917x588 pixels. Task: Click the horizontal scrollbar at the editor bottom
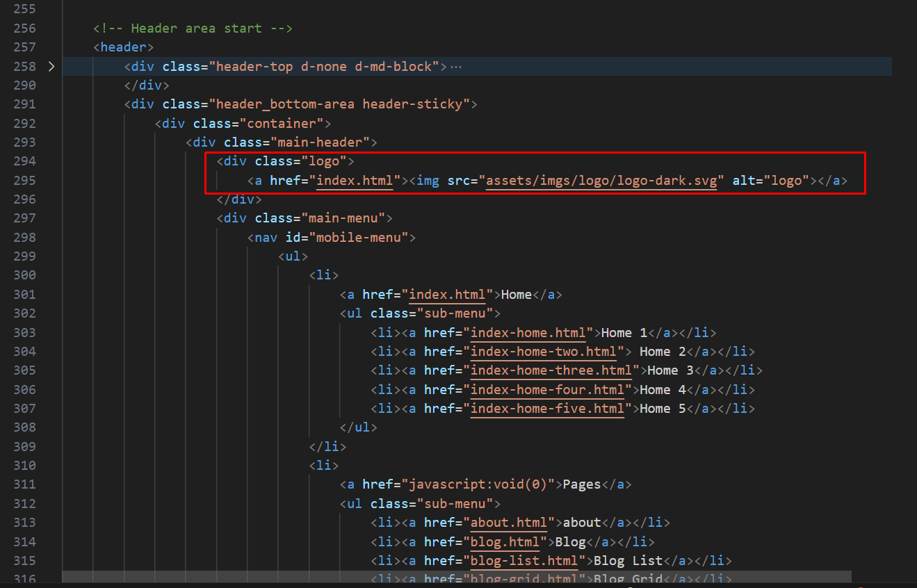(457, 577)
